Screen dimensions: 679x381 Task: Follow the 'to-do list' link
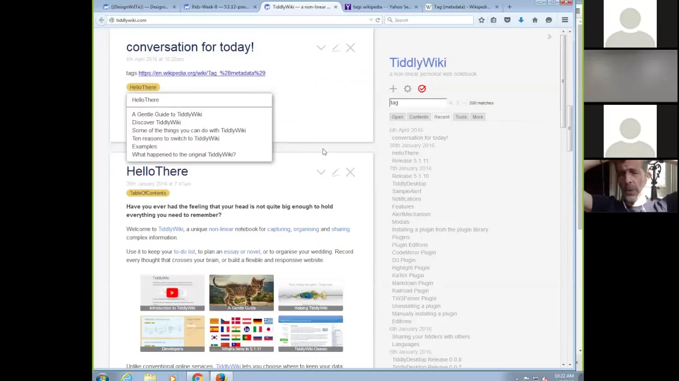[184, 252]
